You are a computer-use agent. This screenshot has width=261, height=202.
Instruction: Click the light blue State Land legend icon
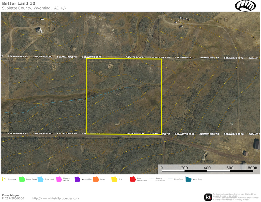(x=40, y=179)
